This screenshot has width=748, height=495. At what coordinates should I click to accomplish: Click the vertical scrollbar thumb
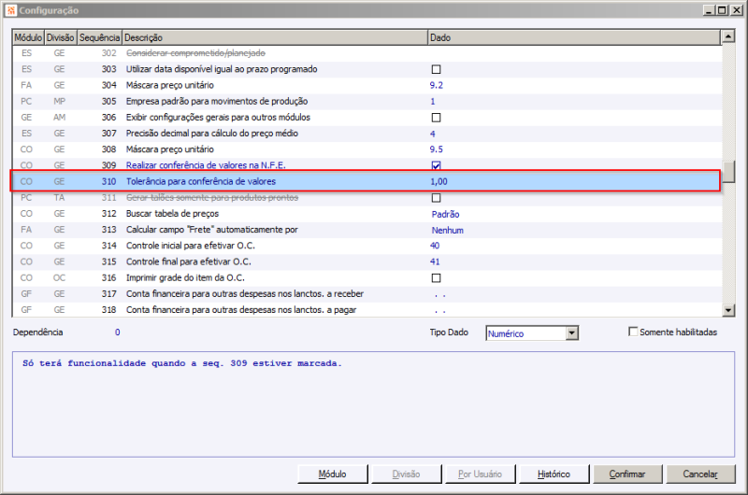[728, 172]
